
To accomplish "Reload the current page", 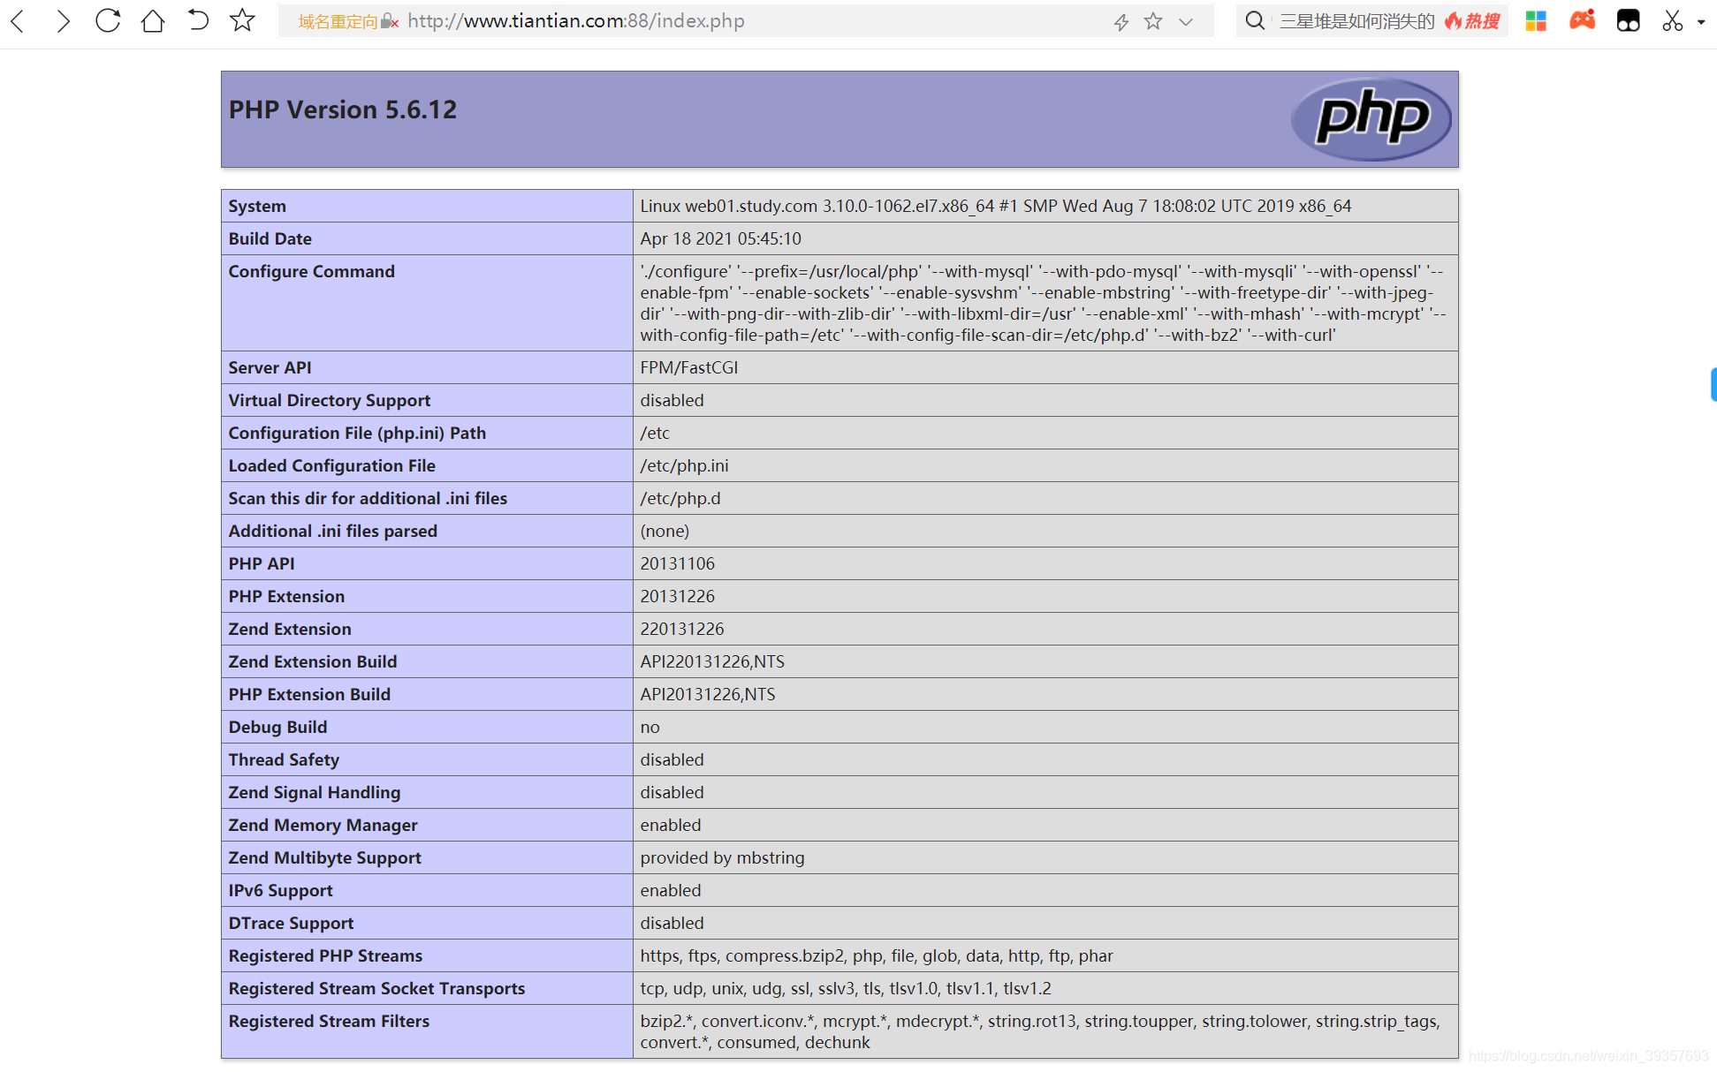I will pos(108,20).
